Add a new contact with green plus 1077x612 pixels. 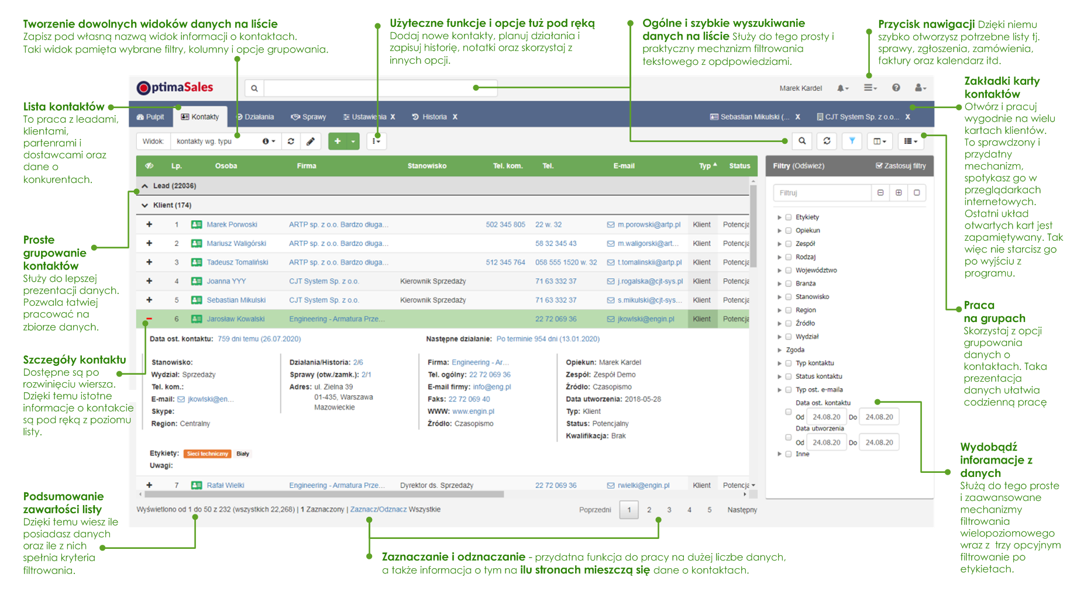click(x=338, y=141)
